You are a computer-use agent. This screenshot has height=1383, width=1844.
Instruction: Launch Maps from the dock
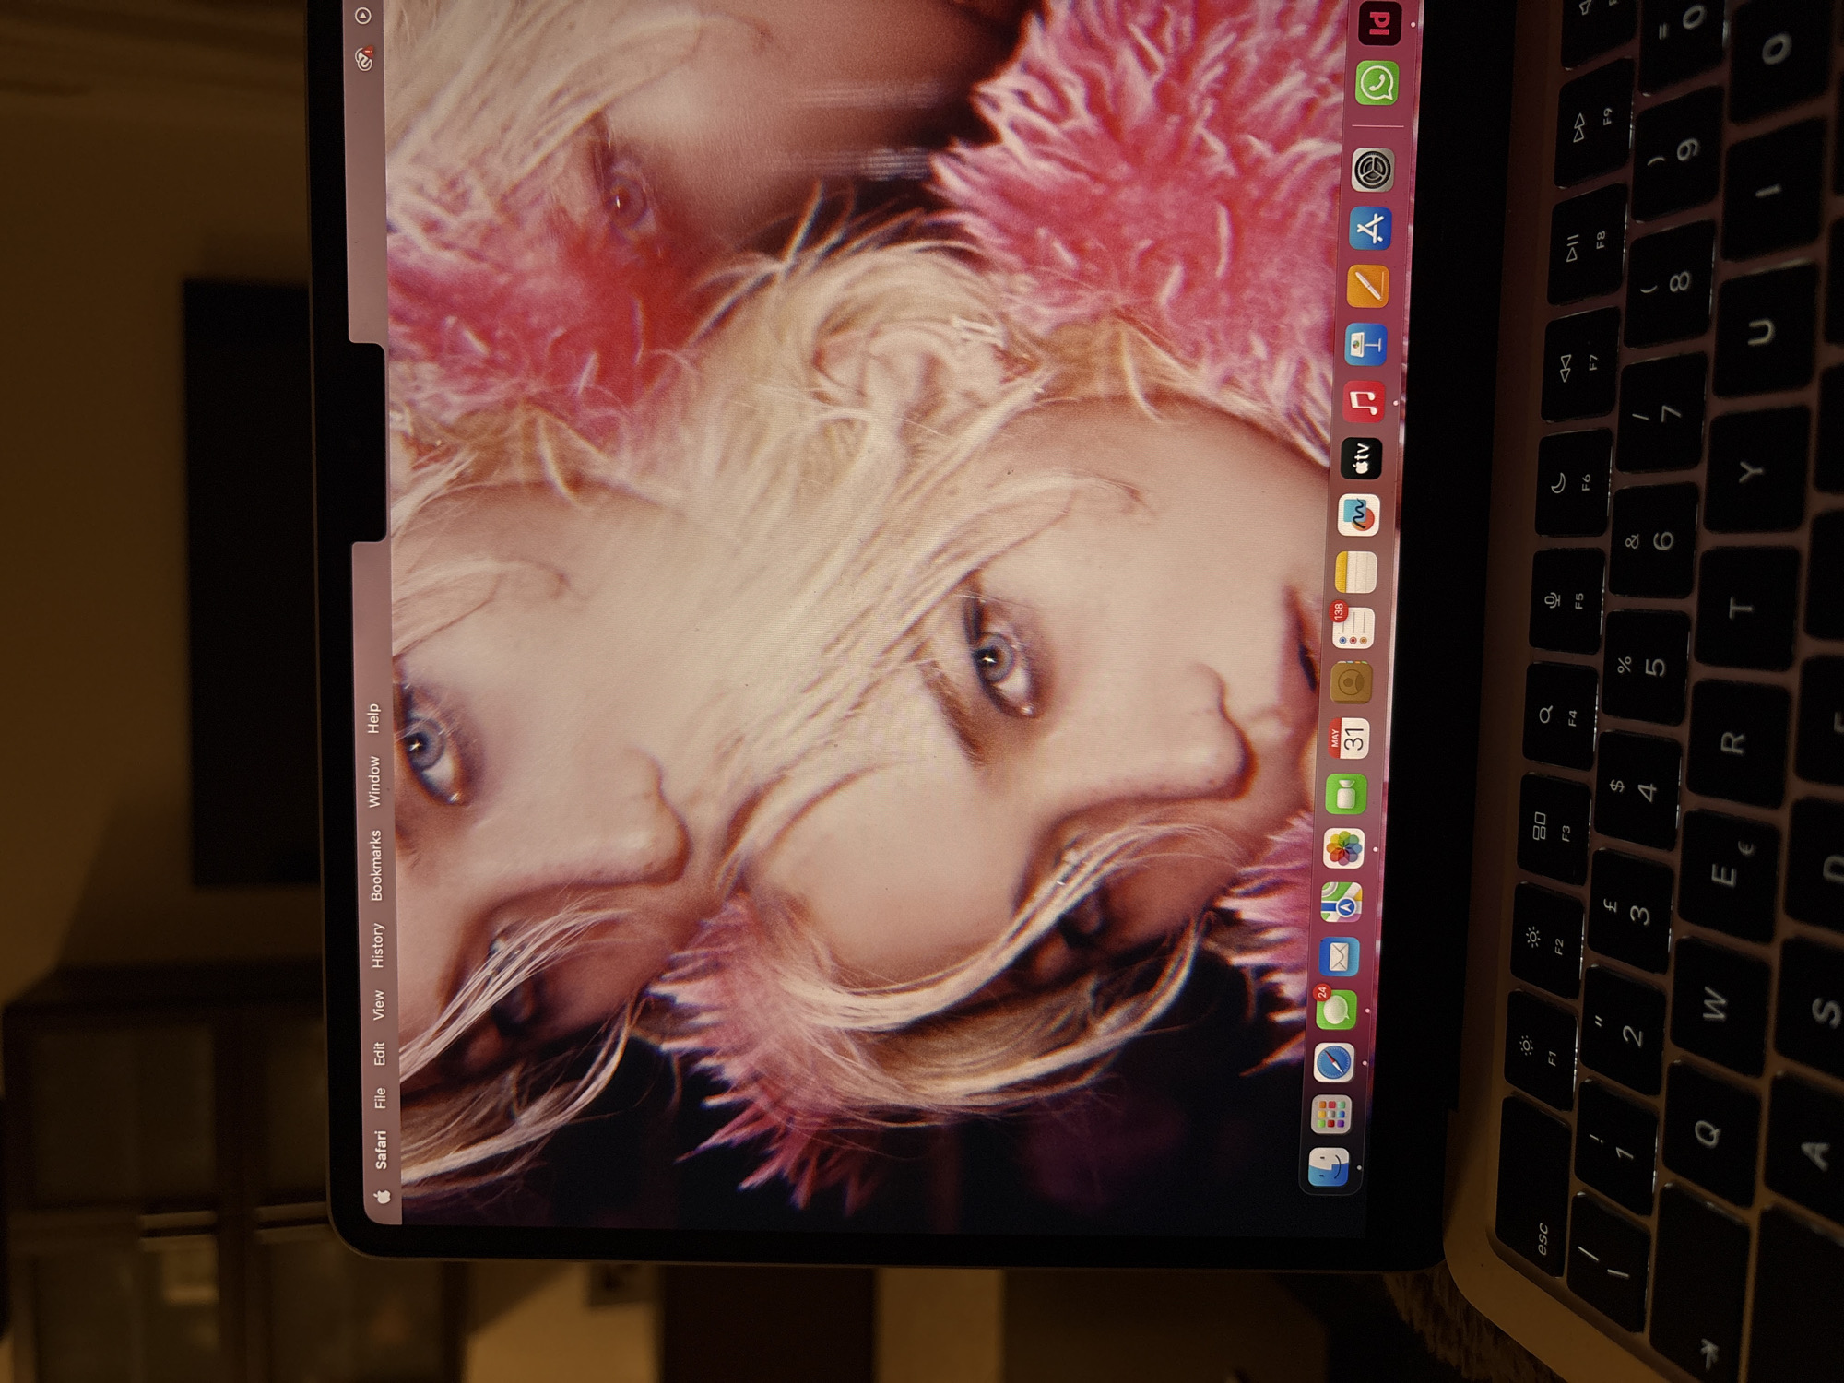[x=1342, y=902]
